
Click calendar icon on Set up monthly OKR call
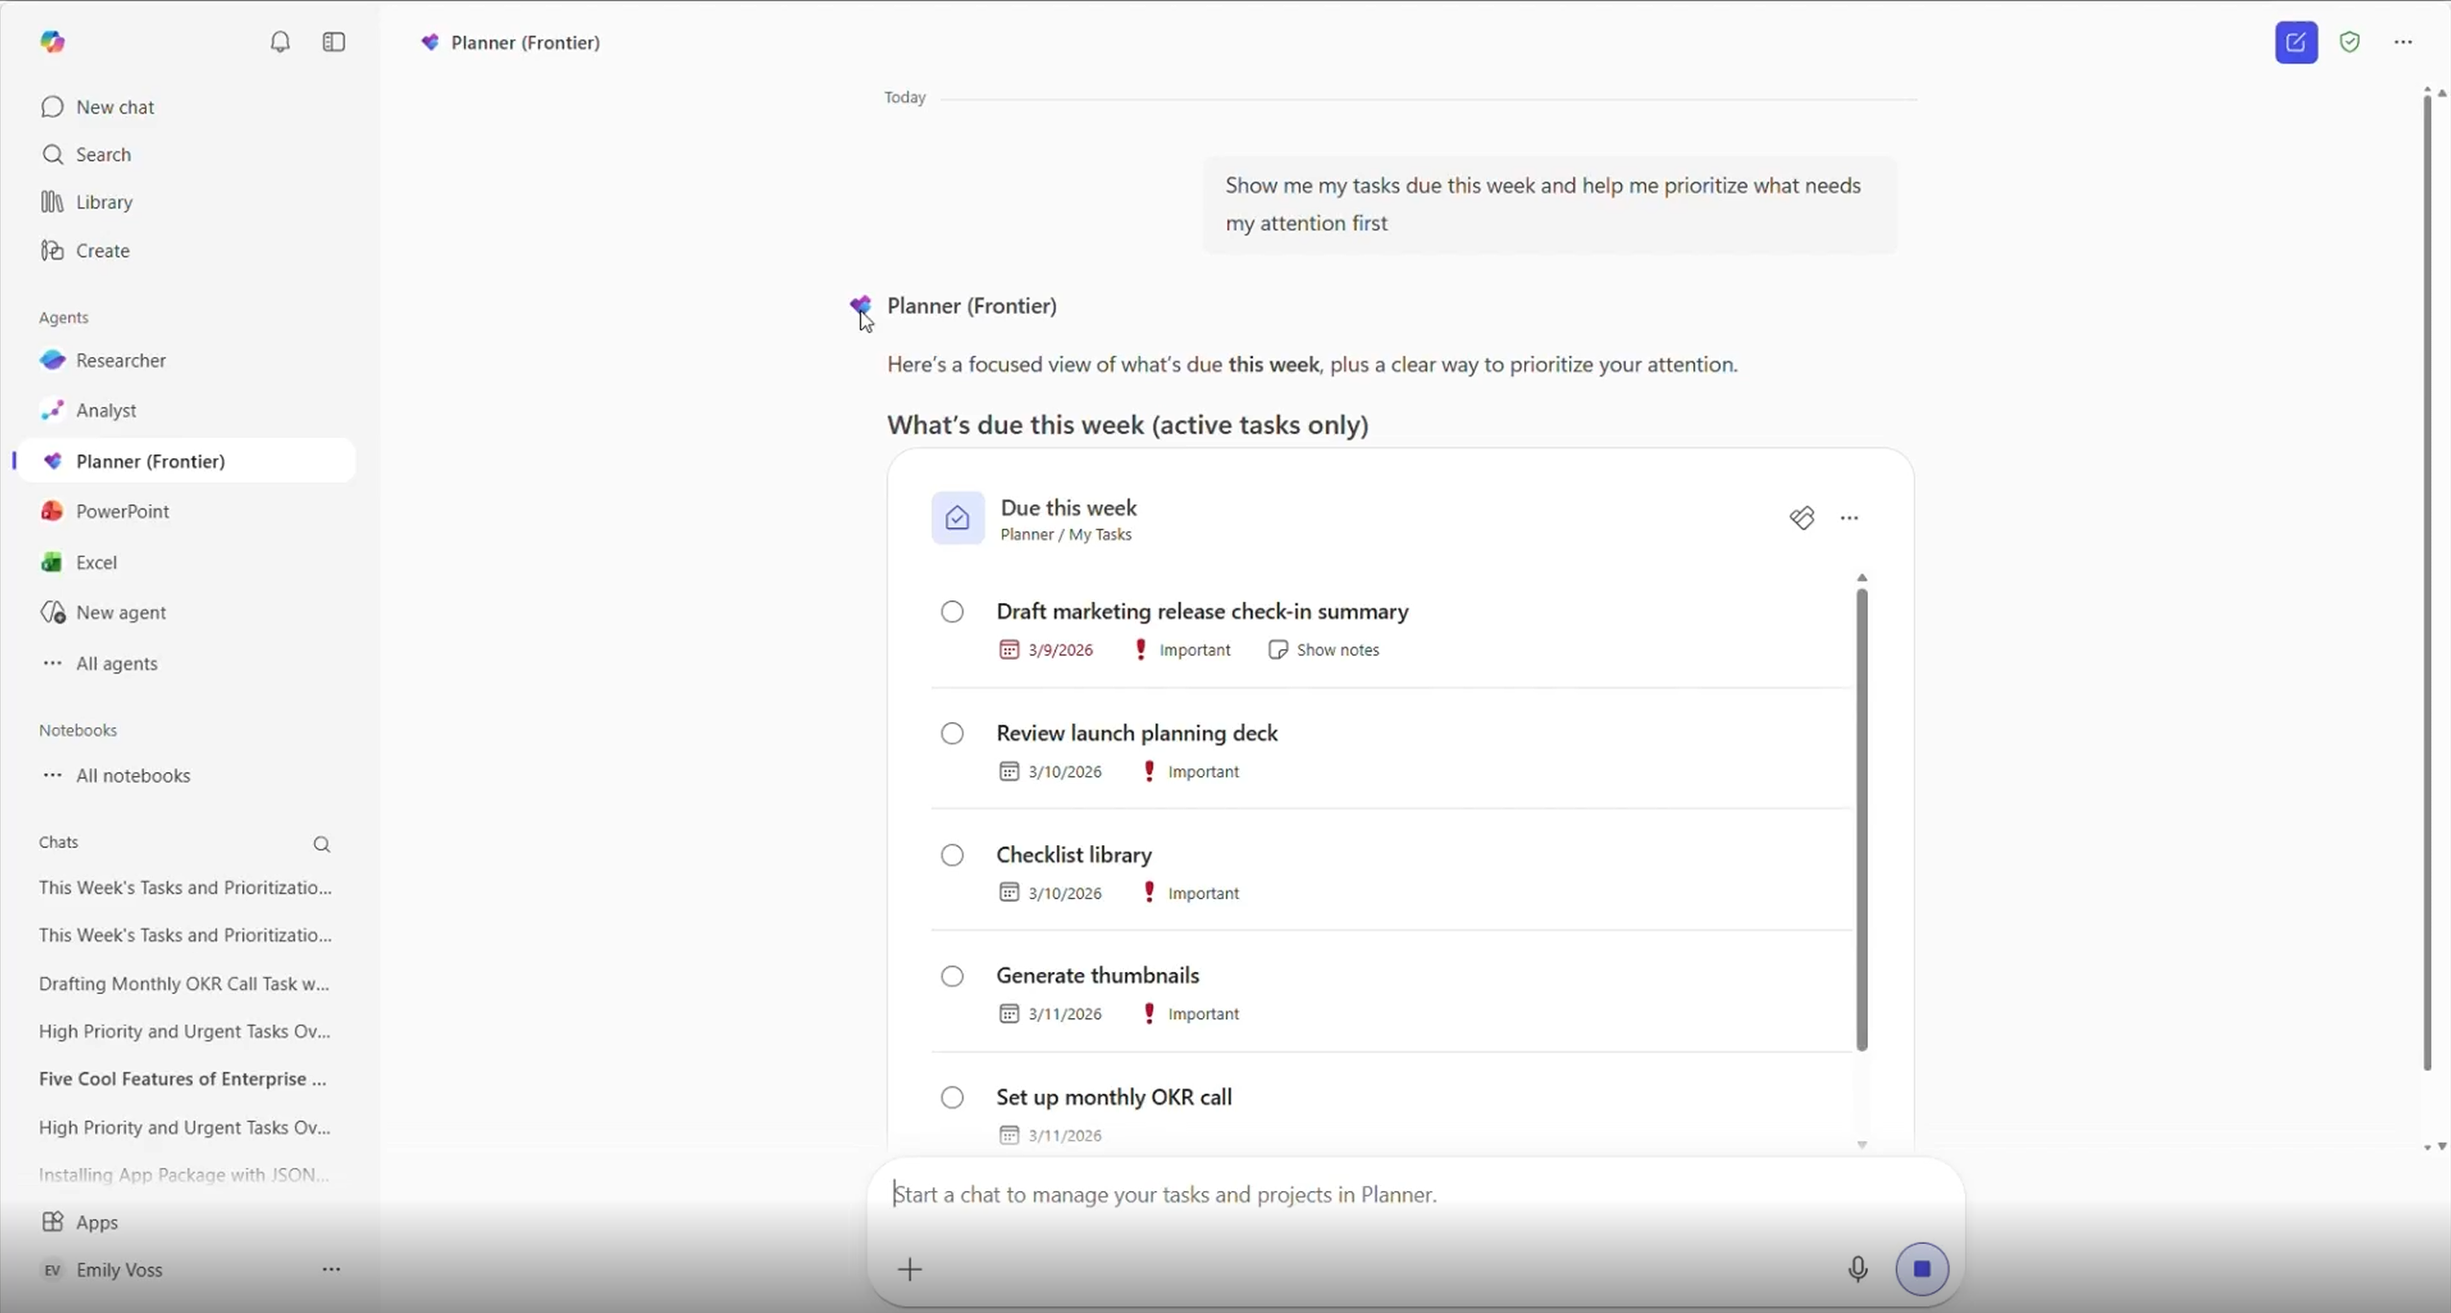(1008, 1135)
